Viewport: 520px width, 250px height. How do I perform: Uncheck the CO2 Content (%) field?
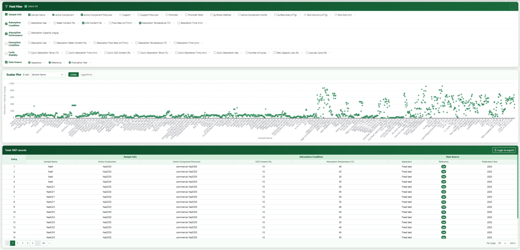83,23
